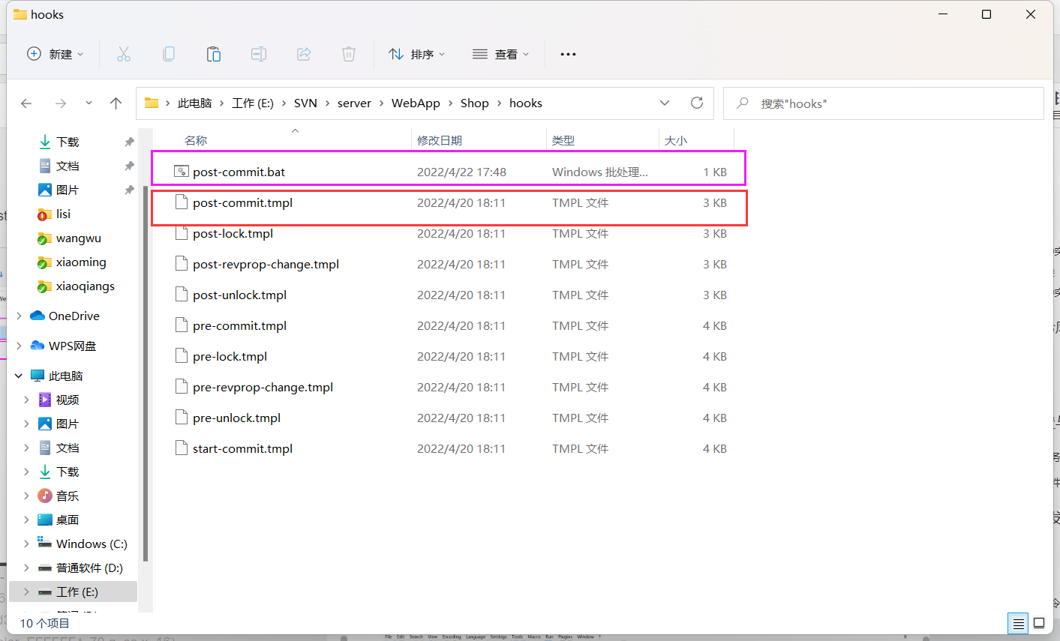This screenshot has width=1060, height=641.
Task: Click server in the address breadcrumb
Action: 354,103
